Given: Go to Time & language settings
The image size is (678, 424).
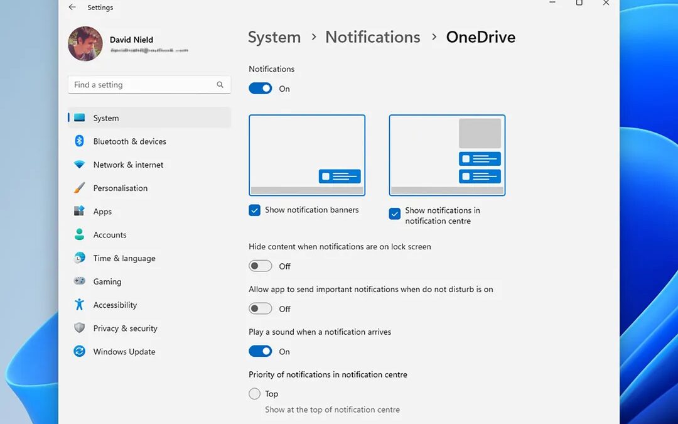Looking at the screenshot, I should [124, 258].
